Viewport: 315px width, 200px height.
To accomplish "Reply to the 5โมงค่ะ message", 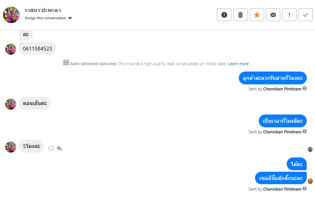I will (59, 148).
